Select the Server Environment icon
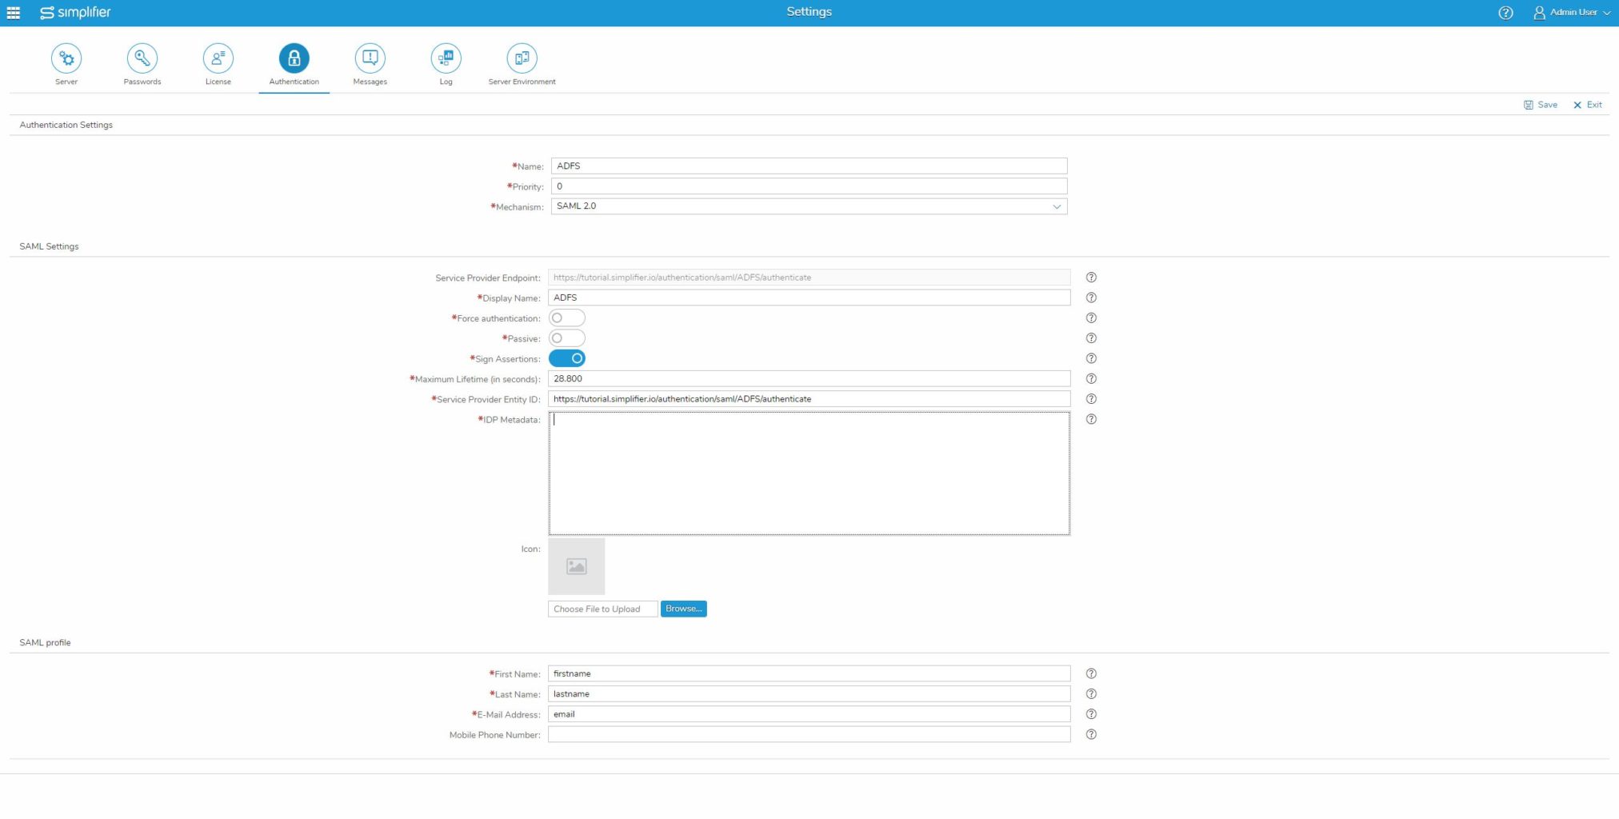Viewport: 1619px width, 819px height. click(x=522, y=58)
